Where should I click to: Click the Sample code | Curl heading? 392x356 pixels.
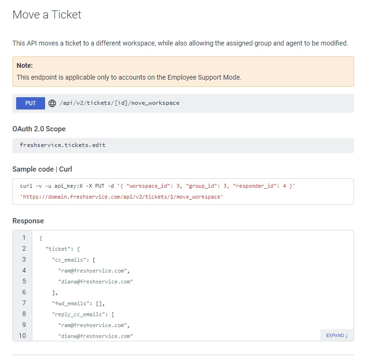42,169
